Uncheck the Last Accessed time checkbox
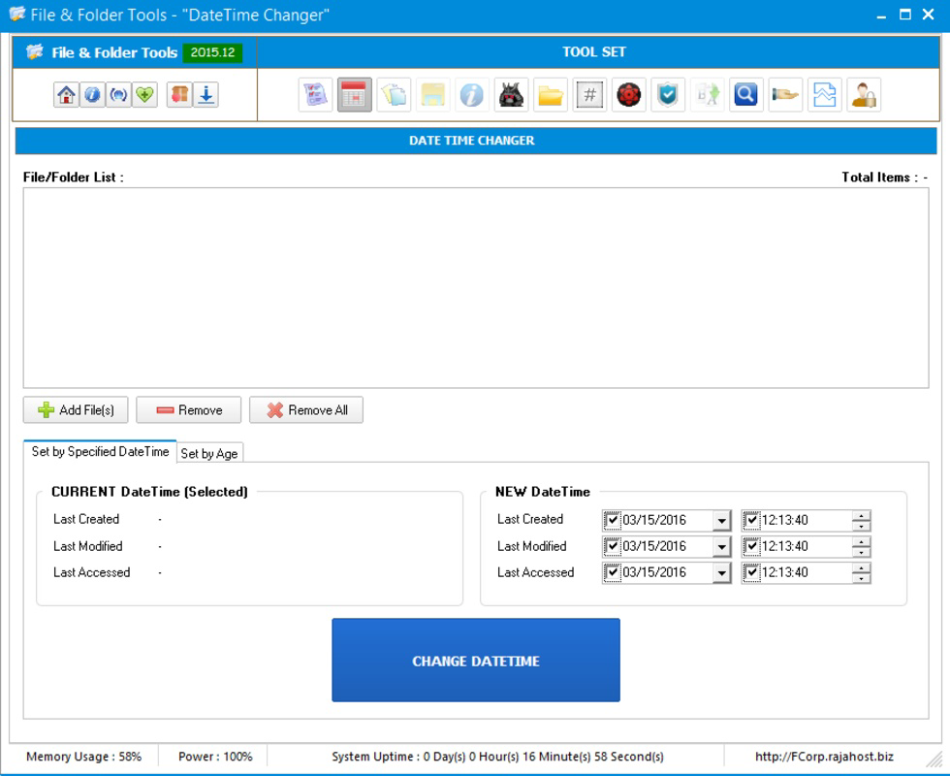The height and width of the screenshot is (776, 950). coord(752,571)
